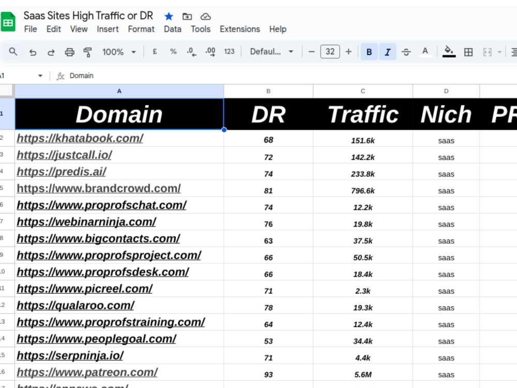Select column D header

446,91
